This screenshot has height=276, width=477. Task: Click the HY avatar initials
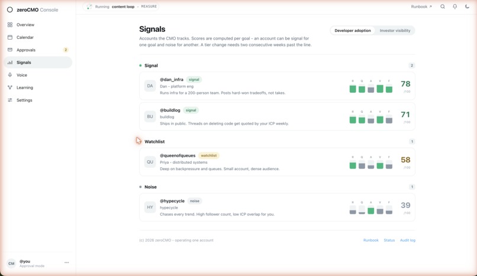150,207
